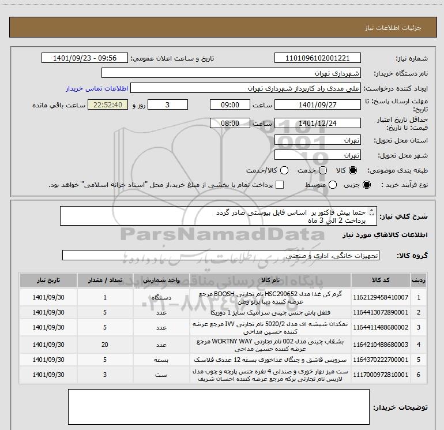The image size is (444, 430).
Task: Click the تاریخ نیاز column header
Action: (48, 280)
